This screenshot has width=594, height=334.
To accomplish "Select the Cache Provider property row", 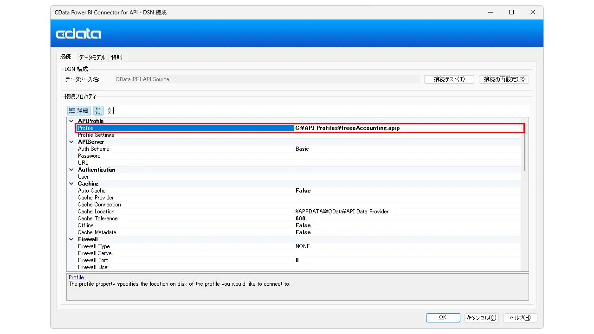I will coord(298,198).
